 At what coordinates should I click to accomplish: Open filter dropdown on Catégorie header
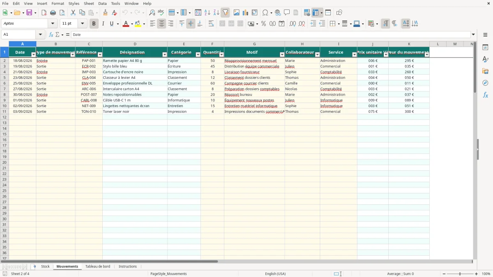(x=198, y=55)
